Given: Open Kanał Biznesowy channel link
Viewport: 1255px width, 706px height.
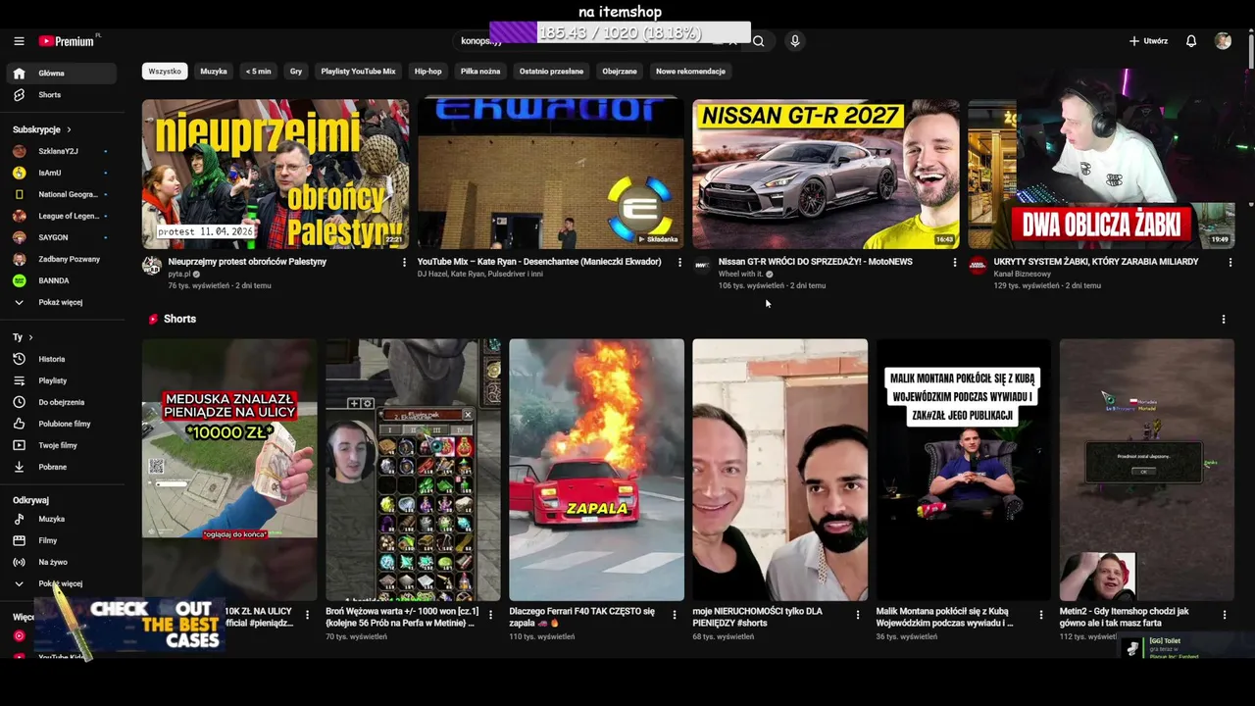Looking at the screenshot, I should point(1023,275).
